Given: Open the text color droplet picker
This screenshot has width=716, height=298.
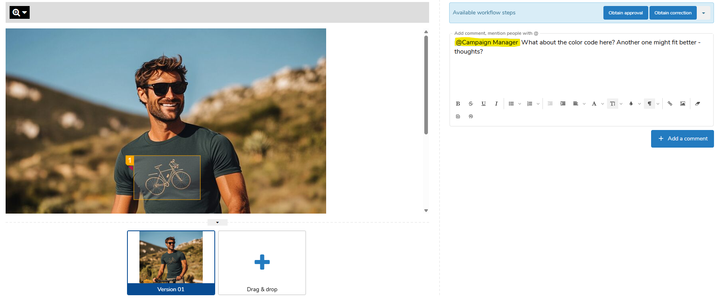Looking at the screenshot, I should pyautogui.click(x=631, y=104).
